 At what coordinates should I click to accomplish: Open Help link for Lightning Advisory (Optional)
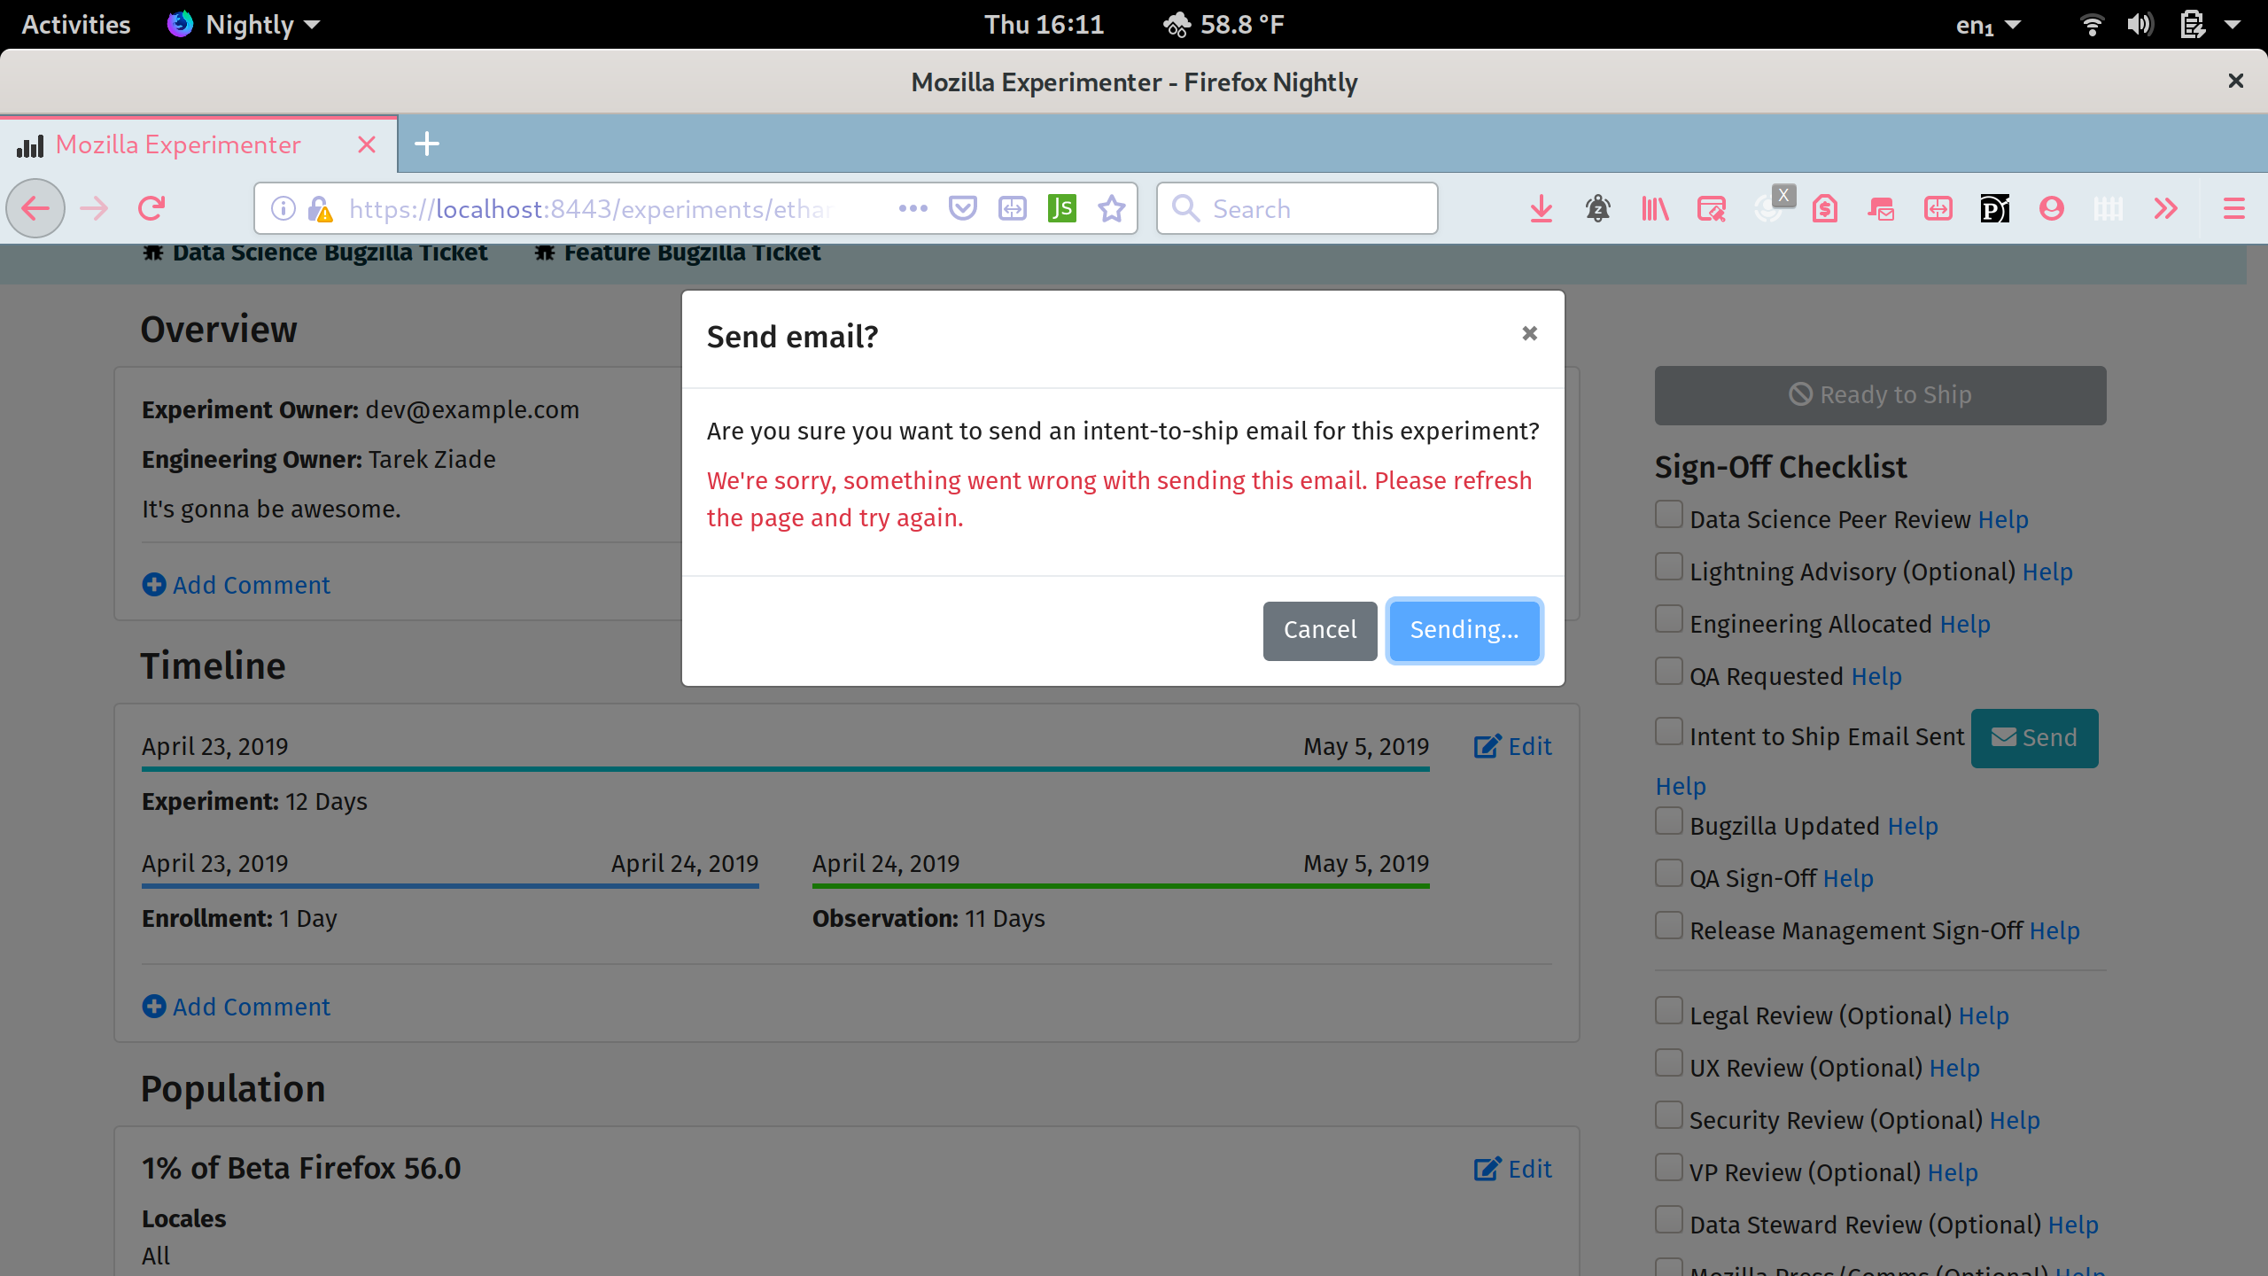2047,572
